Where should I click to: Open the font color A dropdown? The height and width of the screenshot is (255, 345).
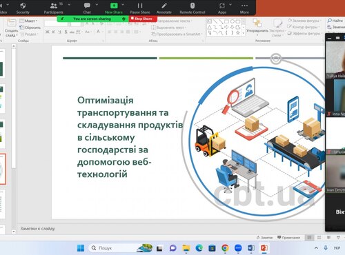coord(99,32)
